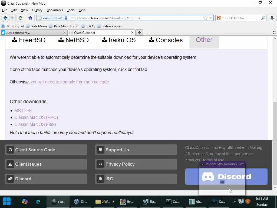277x208 pixels.
Task: Click the network tray icon
Action: tap(241, 201)
